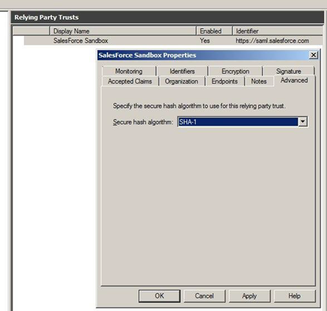Click the Cancel button
This screenshot has height=311, width=327.
tap(204, 296)
